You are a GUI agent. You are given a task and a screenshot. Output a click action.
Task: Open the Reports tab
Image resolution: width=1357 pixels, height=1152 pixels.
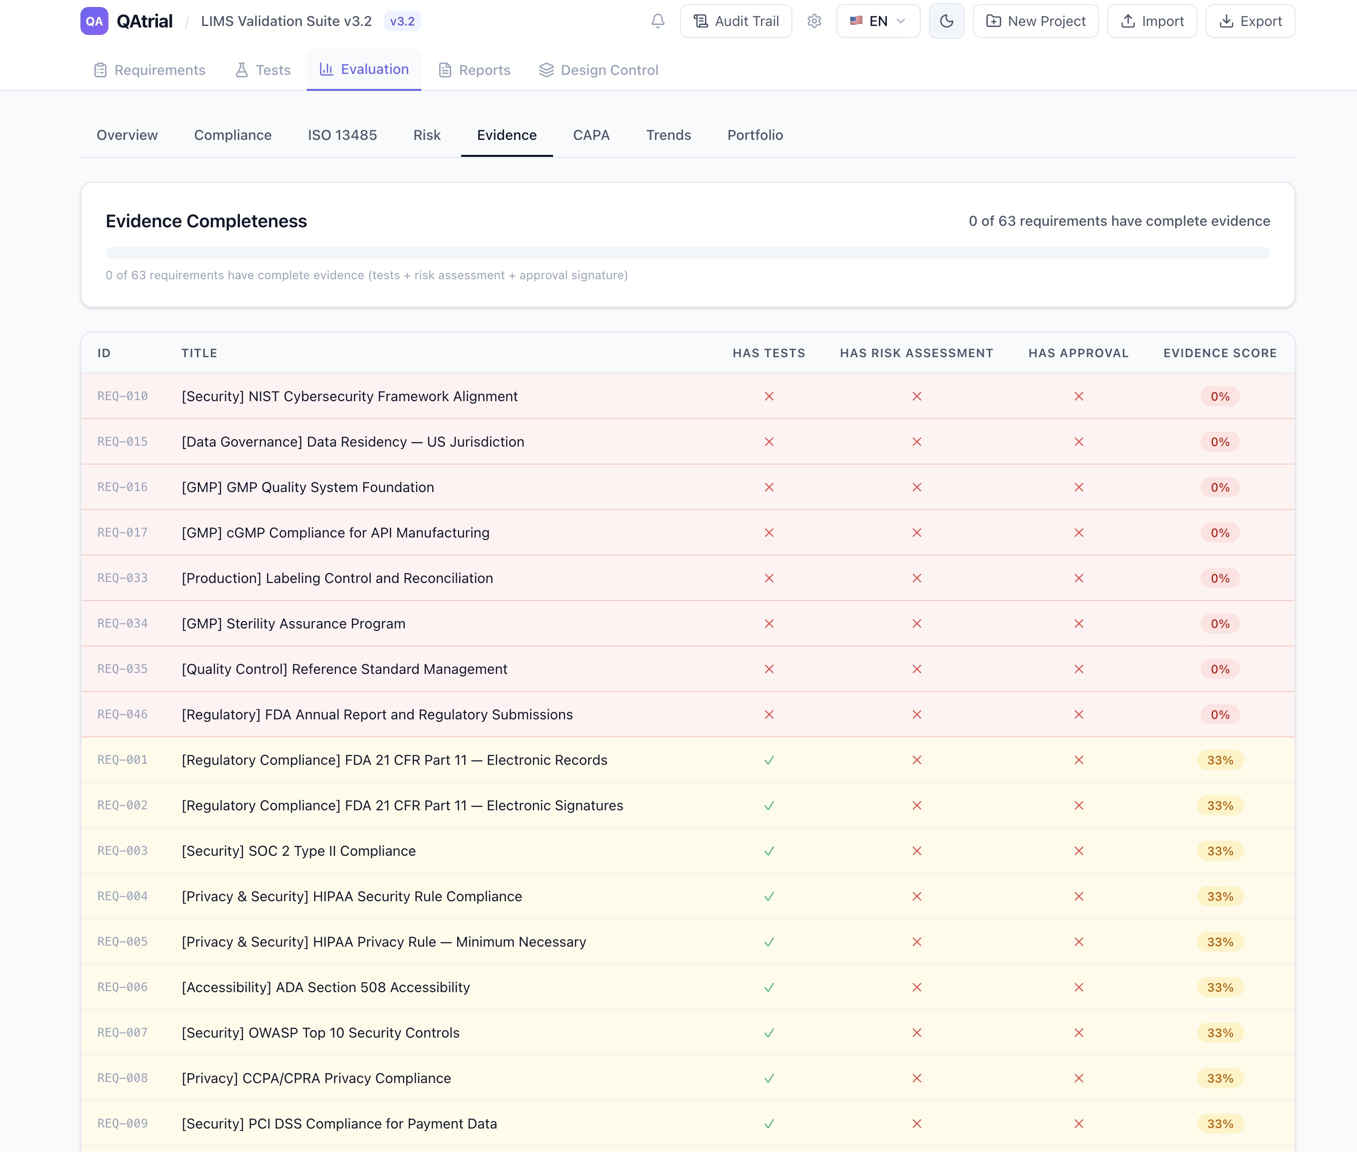pos(474,70)
